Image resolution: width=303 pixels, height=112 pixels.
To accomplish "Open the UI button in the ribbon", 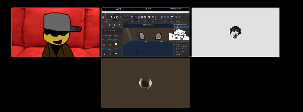I will click(142, 17).
